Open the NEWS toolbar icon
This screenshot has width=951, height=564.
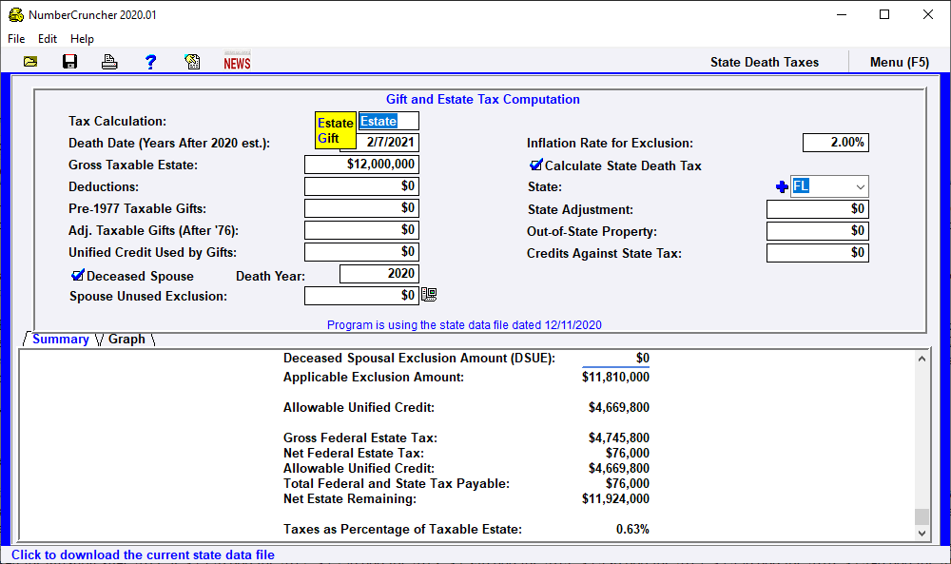(x=237, y=61)
